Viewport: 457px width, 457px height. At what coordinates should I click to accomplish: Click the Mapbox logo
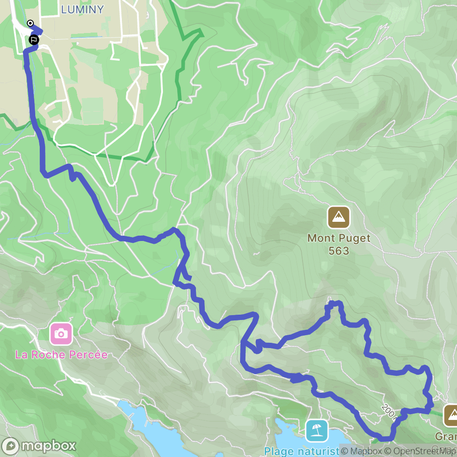(38, 446)
